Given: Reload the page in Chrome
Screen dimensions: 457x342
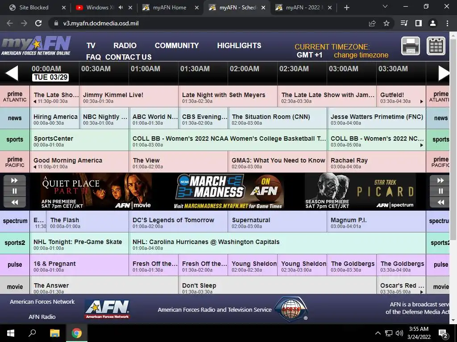Looking at the screenshot, I should click(38, 23).
